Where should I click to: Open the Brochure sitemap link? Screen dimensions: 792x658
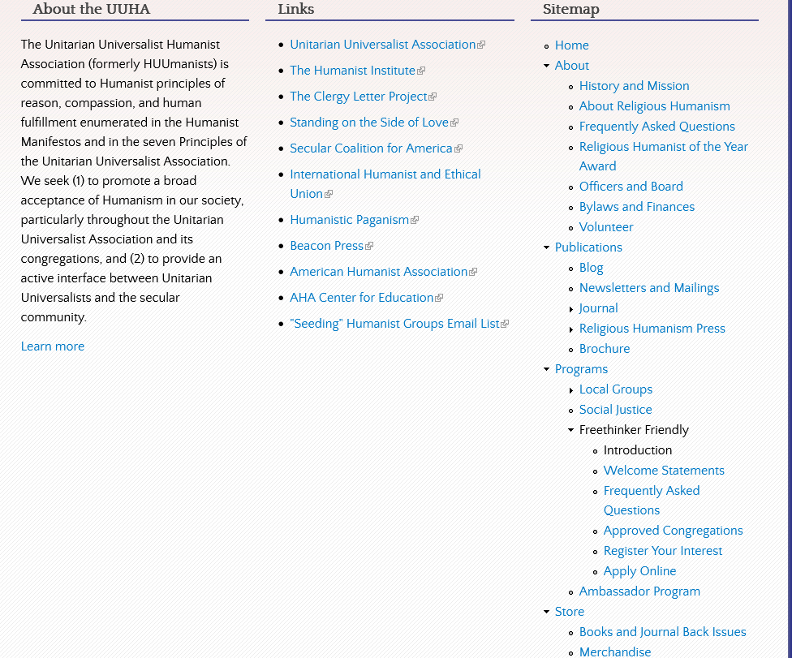coord(605,349)
